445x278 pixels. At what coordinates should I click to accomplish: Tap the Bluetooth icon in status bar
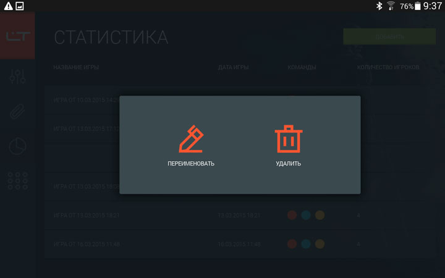[x=379, y=6]
